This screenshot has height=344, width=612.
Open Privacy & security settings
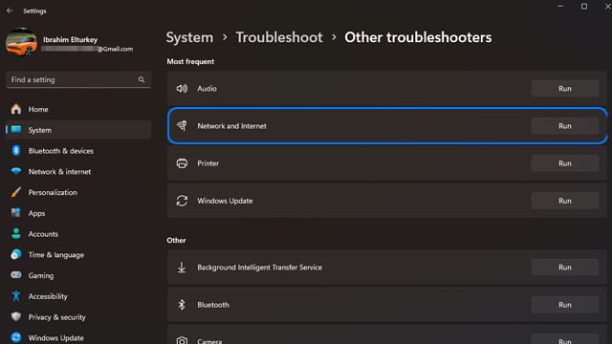tap(78, 317)
